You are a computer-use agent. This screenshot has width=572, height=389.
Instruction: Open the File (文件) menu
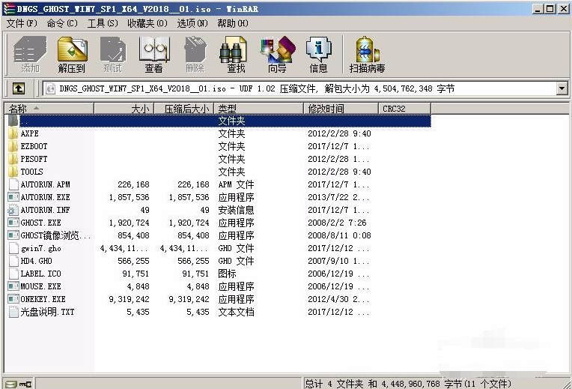coord(22,23)
